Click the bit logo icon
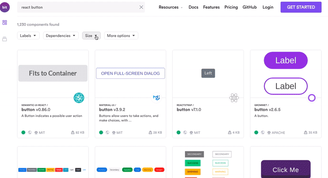 point(5,7)
